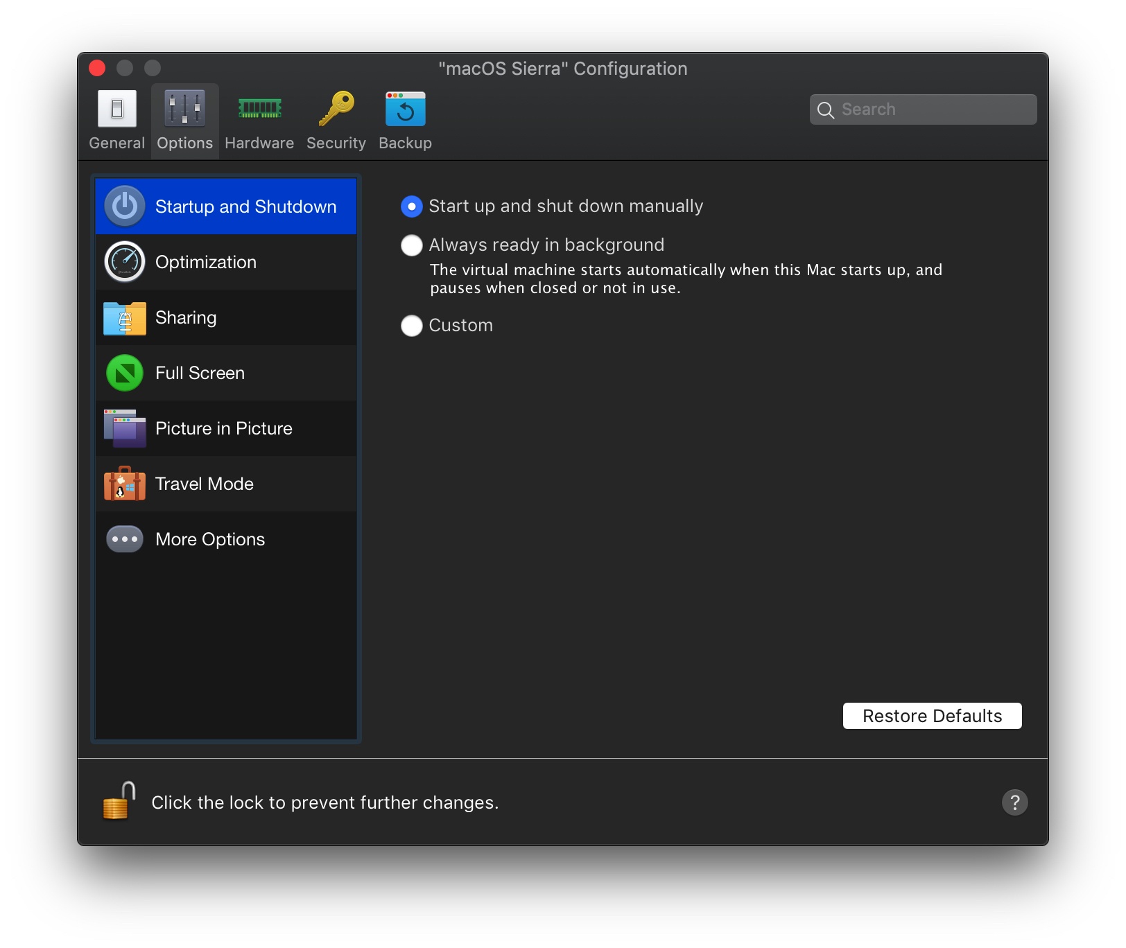Select Sharing in the sidebar list

[x=226, y=317]
